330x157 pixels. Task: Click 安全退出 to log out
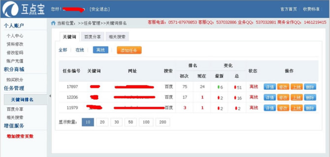(x=99, y=9)
